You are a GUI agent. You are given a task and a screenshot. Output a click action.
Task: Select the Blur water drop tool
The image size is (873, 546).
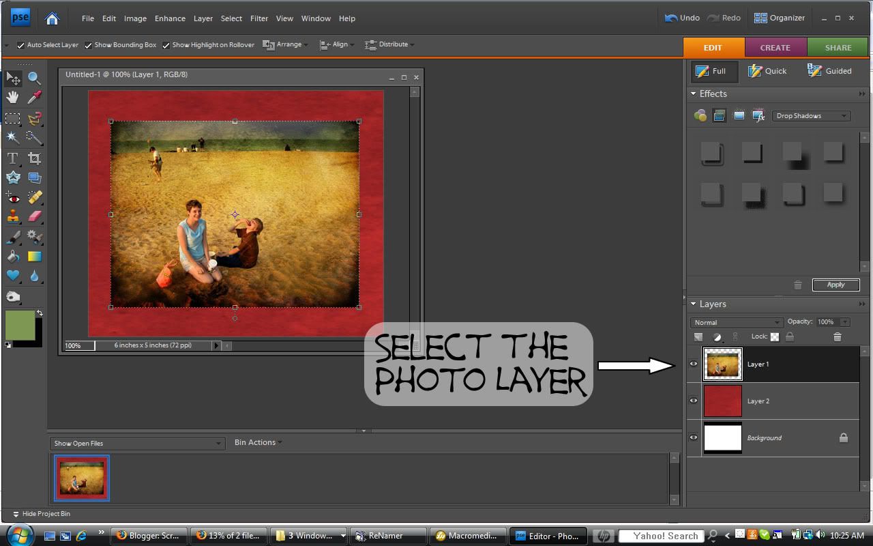click(34, 276)
